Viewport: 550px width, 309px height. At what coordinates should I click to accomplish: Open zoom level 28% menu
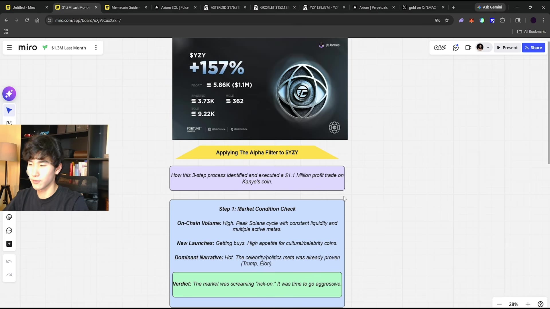[x=514, y=304]
